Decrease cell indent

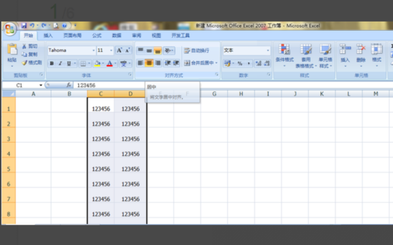click(x=168, y=63)
